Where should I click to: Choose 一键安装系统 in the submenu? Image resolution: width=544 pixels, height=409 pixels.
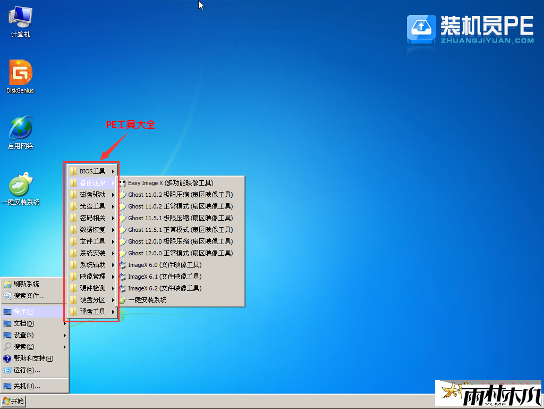147,300
